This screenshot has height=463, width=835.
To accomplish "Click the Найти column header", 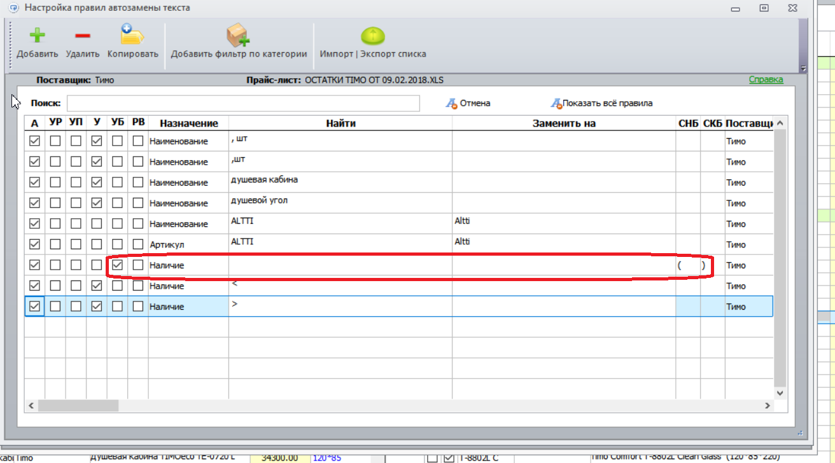I will [340, 123].
